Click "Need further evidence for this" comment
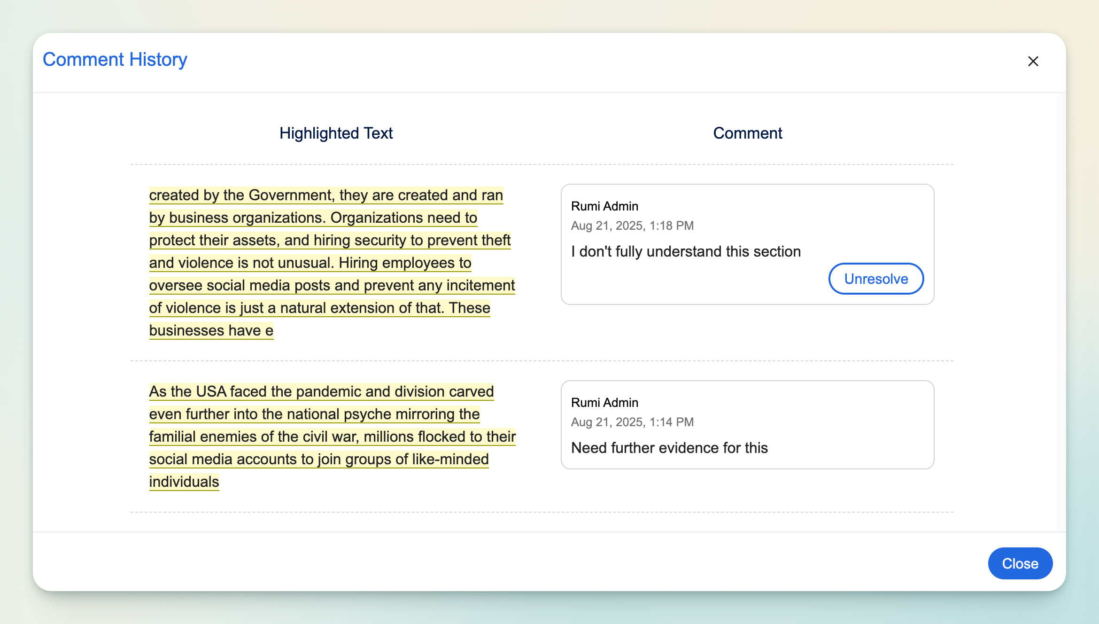The width and height of the screenshot is (1099, 624). (x=669, y=448)
